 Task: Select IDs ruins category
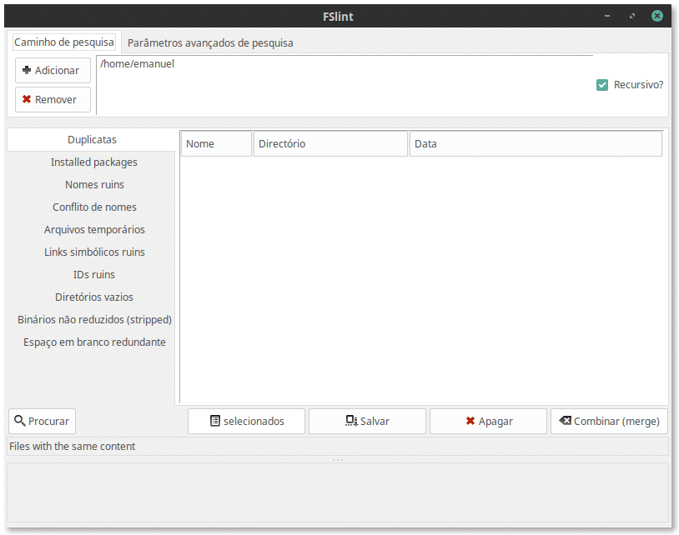94,275
